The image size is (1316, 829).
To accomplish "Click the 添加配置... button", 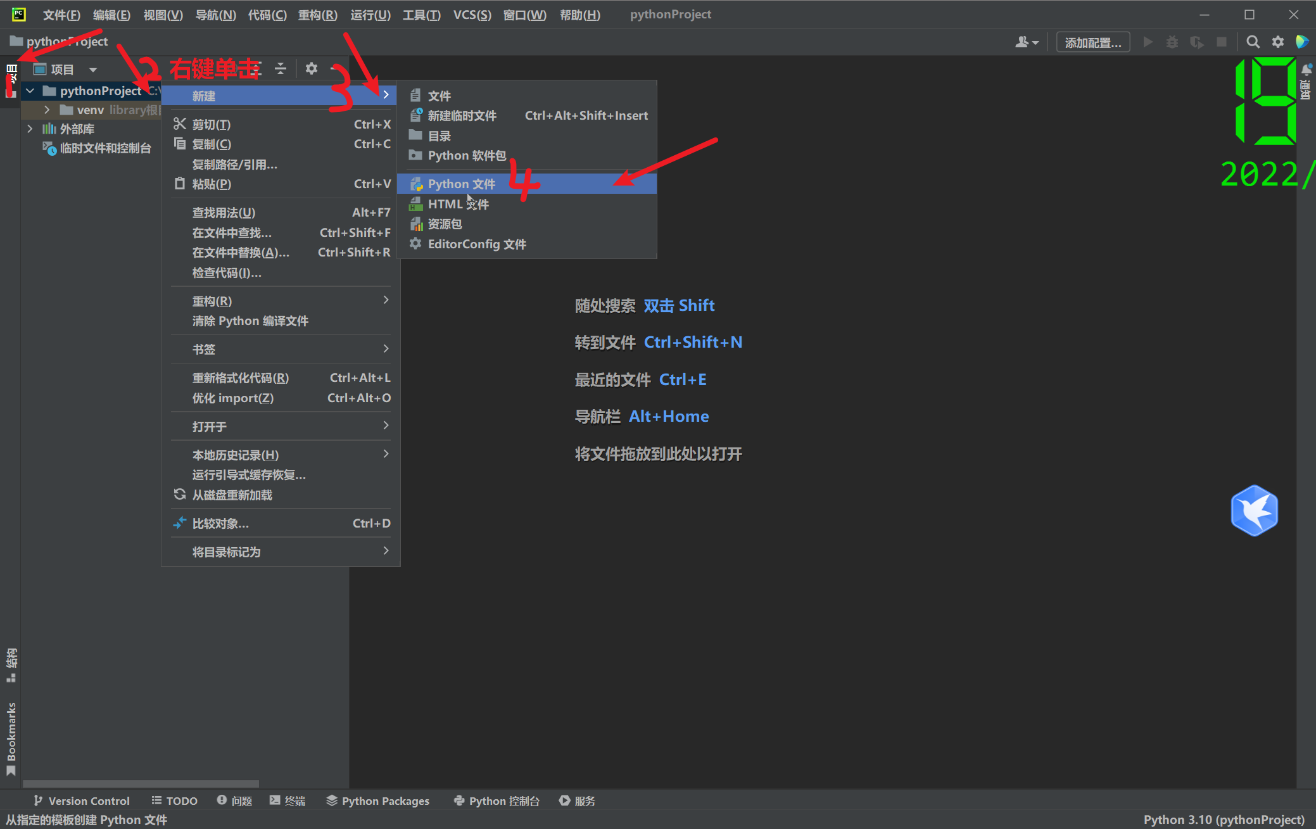I will click(x=1093, y=42).
